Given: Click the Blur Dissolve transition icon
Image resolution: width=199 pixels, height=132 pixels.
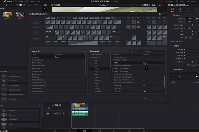Looking at the screenshot, I should [4, 81].
